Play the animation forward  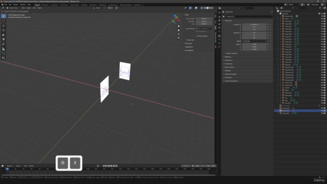point(111,166)
